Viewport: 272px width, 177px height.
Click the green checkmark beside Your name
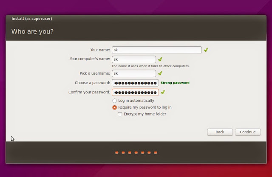point(206,50)
